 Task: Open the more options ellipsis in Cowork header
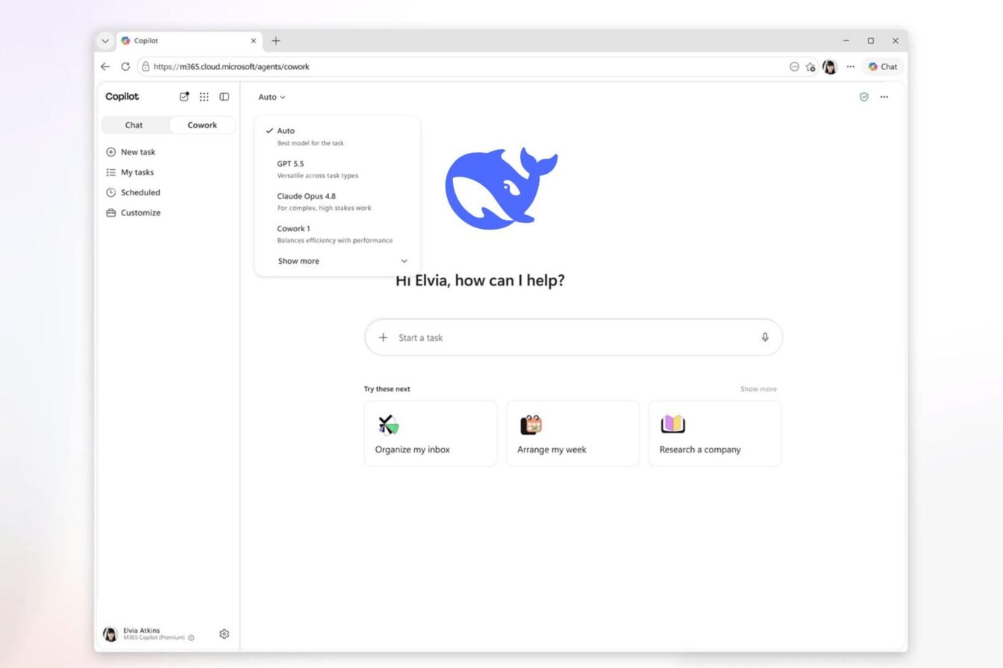click(x=884, y=97)
